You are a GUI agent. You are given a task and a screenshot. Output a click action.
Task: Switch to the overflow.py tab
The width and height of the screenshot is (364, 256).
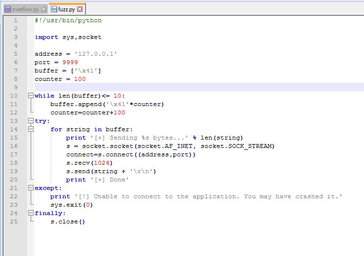[25, 9]
